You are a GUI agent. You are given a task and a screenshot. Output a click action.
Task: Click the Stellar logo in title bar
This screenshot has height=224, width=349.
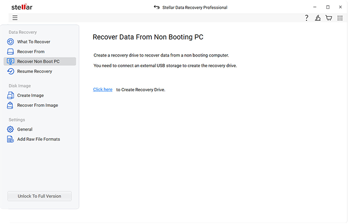(22, 7)
